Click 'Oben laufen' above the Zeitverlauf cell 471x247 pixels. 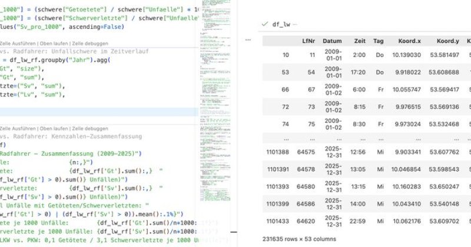(54, 44)
